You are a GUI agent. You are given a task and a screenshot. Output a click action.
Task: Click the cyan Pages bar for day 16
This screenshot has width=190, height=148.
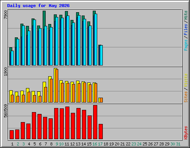[x=96, y=40]
